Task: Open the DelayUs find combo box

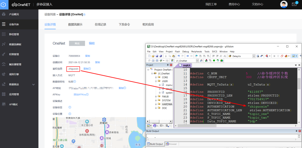Action: tap(254, 56)
